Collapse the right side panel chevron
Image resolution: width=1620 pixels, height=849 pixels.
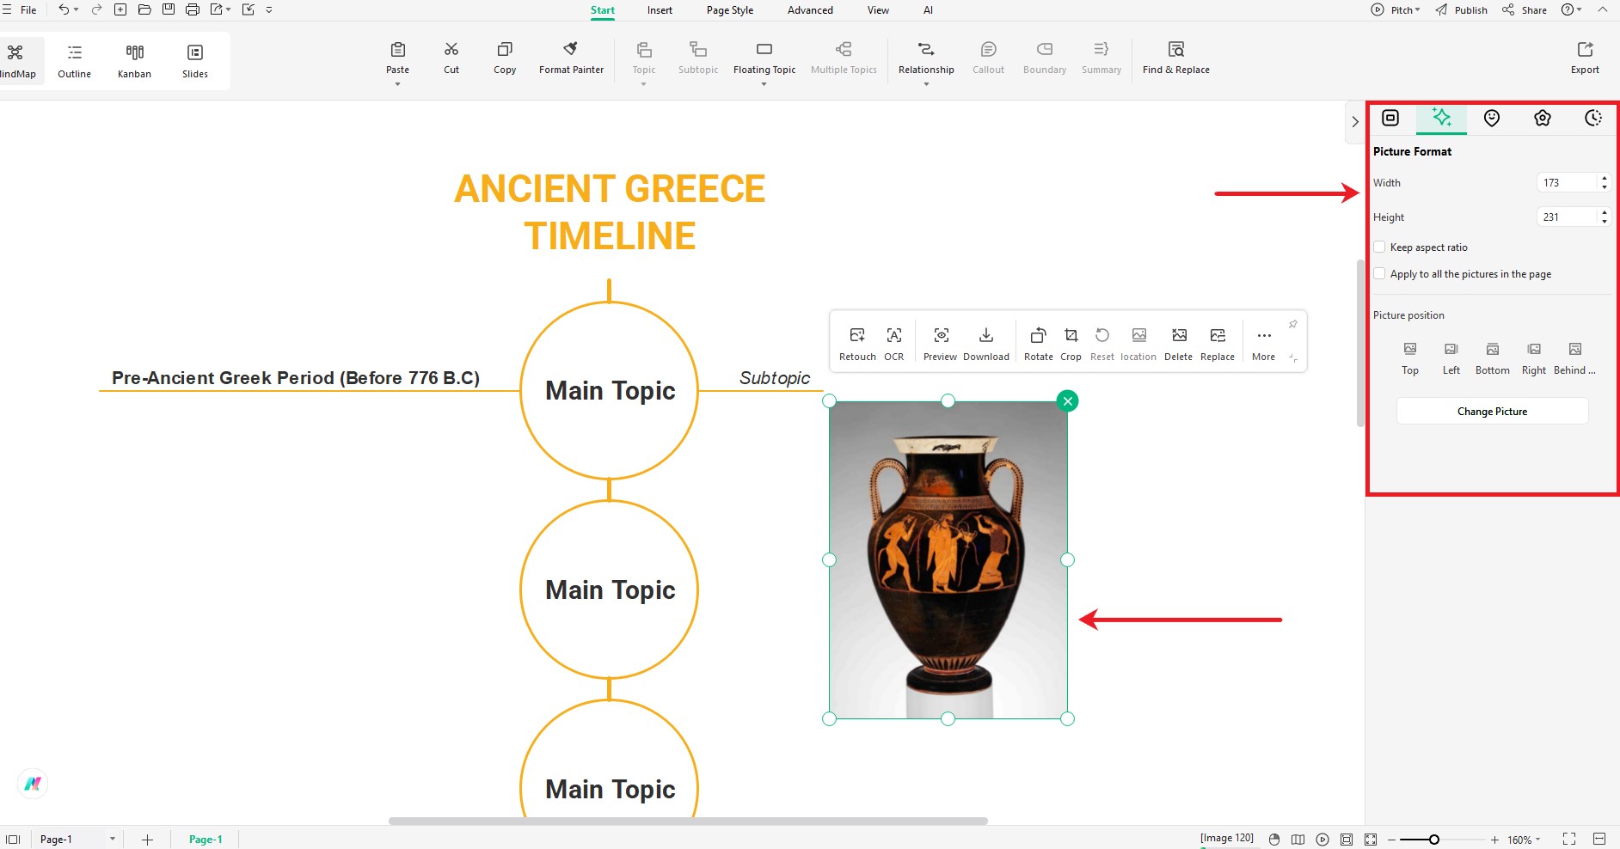point(1355,122)
